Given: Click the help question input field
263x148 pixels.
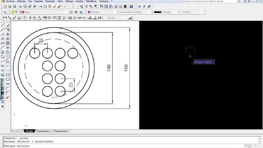Looking at the screenshot, I should pos(210,1).
